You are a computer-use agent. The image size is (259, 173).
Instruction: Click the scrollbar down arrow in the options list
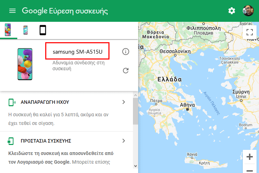click(136, 166)
